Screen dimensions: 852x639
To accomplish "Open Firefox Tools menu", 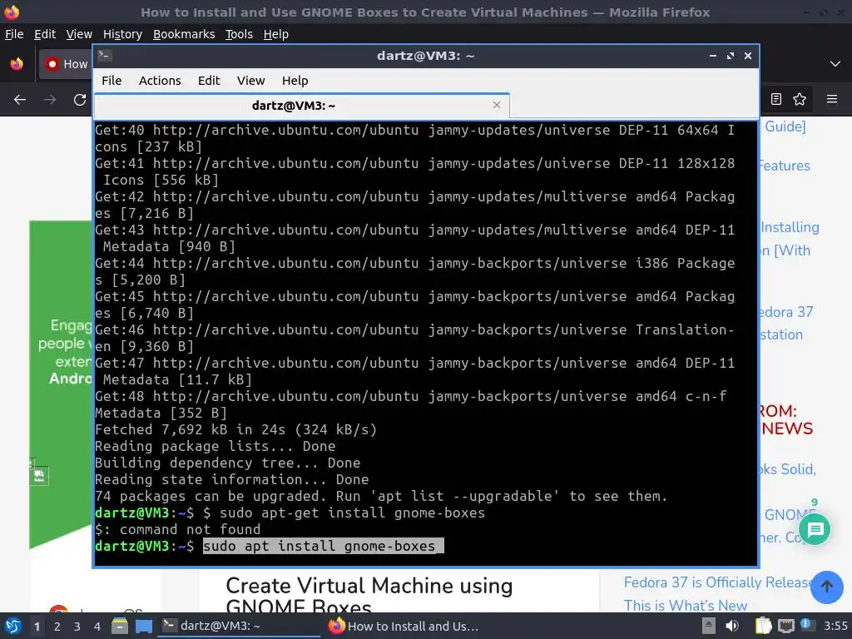I will tap(239, 34).
